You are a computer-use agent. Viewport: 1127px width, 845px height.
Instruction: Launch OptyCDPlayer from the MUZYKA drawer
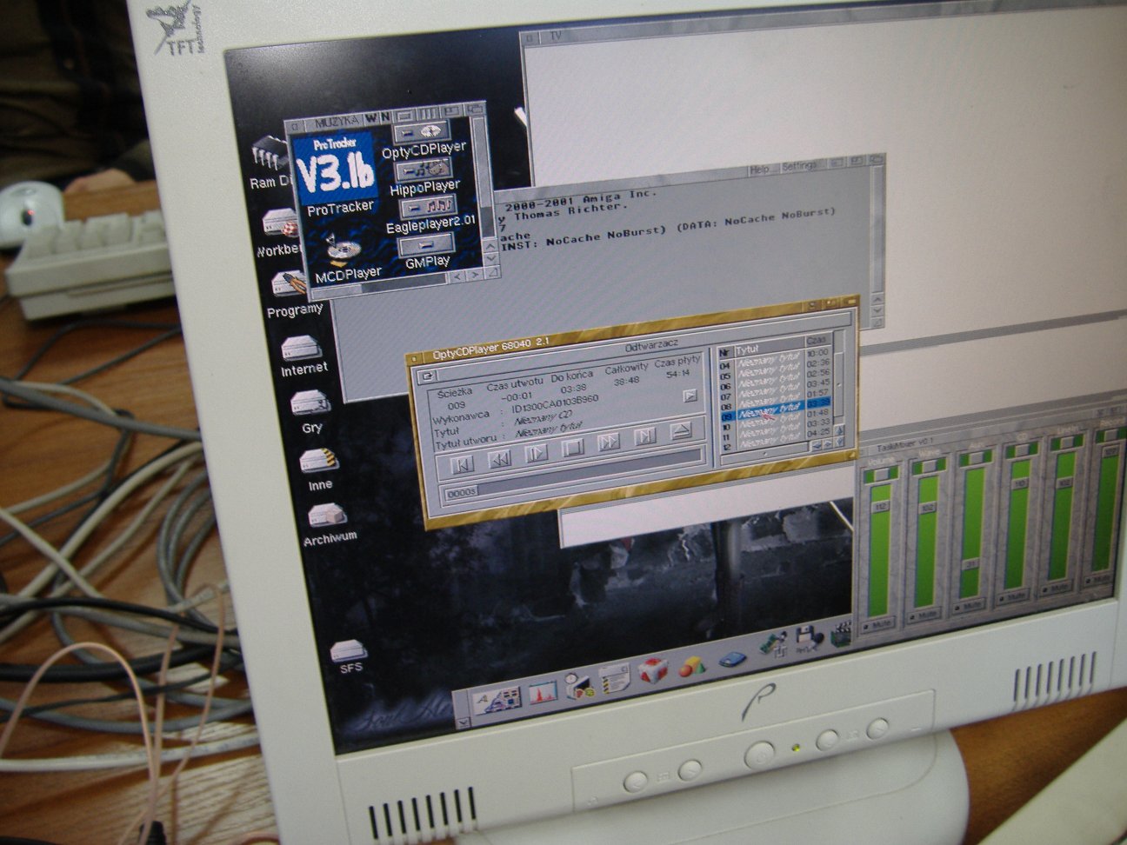[x=421, y=132]
